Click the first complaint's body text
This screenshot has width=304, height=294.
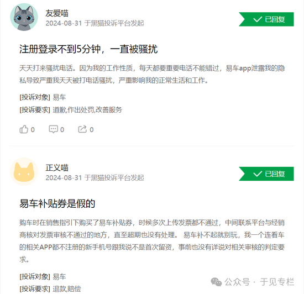coord(152,74)
